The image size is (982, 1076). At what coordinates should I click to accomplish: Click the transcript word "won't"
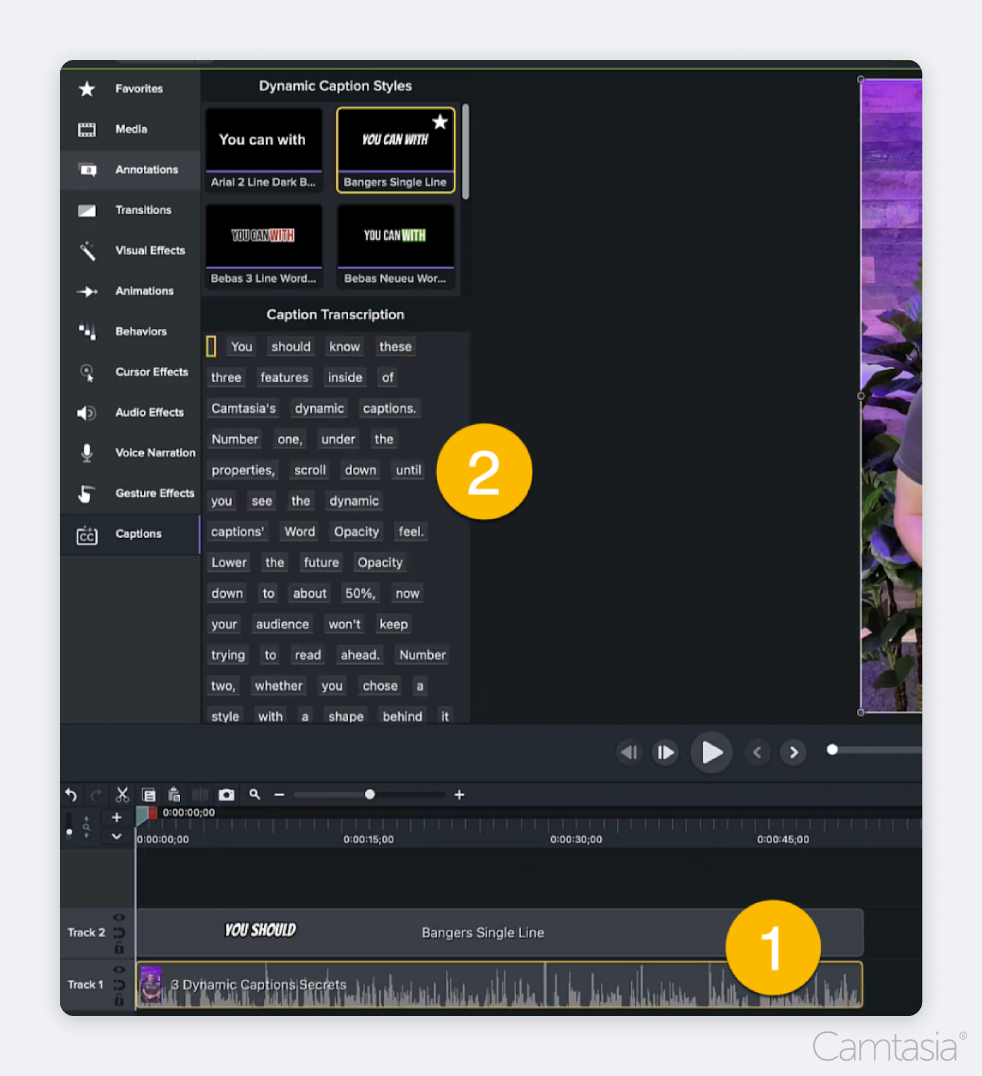345,624
